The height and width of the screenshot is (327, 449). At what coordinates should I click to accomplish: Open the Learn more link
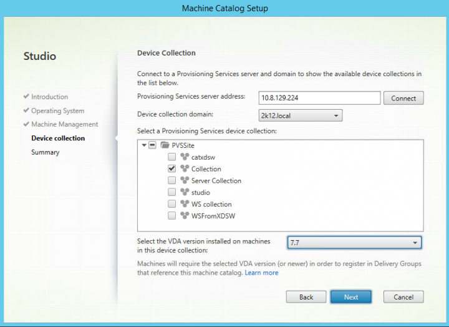coord(261,273)
